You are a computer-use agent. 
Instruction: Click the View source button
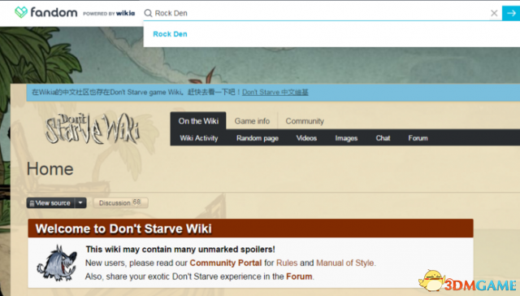(x=50, y=203)
